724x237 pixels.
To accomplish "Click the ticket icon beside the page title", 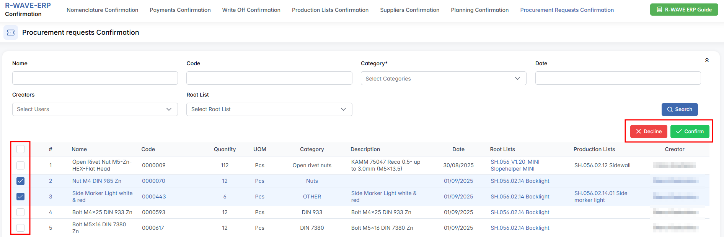I will point(11,32).
